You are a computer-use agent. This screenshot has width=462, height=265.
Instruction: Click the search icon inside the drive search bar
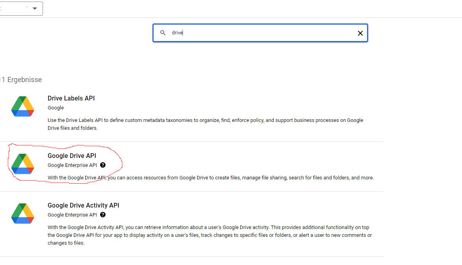163,32
